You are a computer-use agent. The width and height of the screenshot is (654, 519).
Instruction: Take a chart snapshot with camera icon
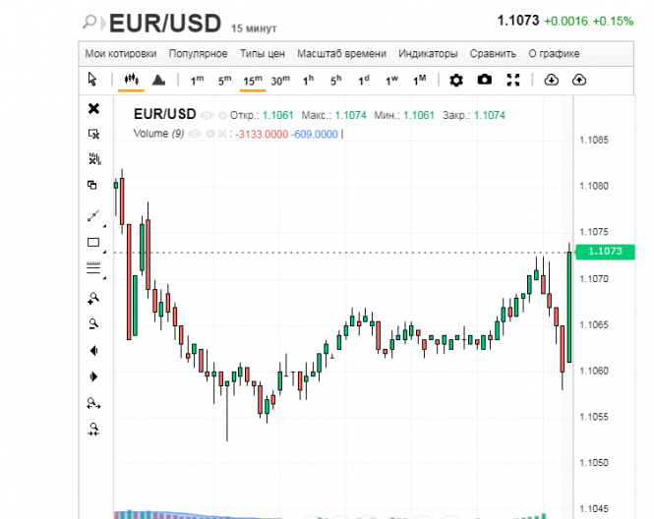pos(485,80)
